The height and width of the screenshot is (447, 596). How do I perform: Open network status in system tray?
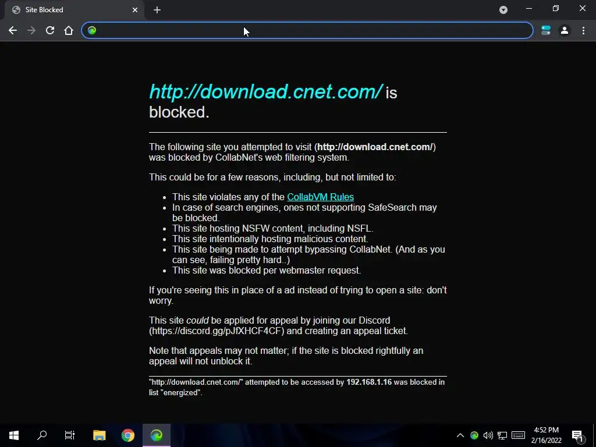click(502, 435)
